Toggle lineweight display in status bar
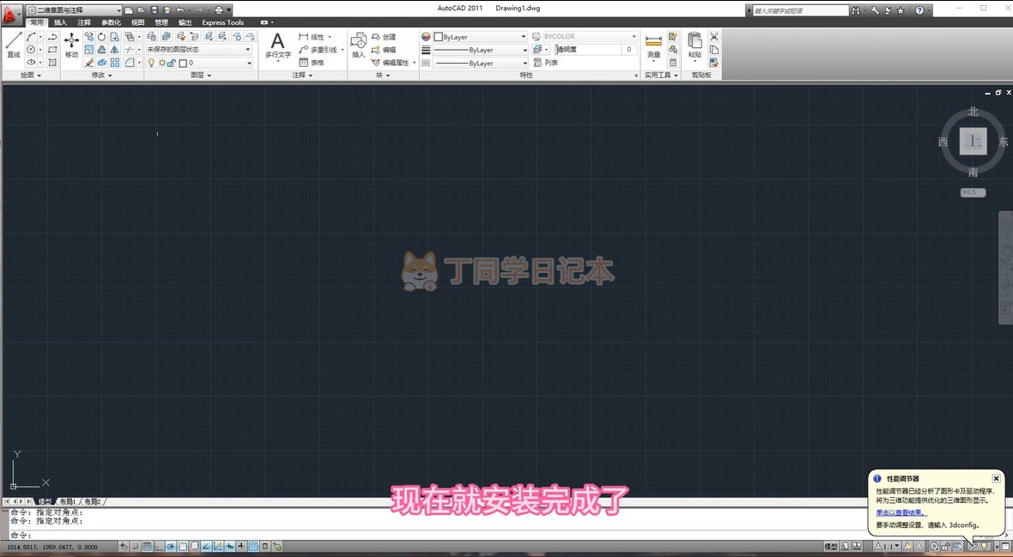 (241, 547)
